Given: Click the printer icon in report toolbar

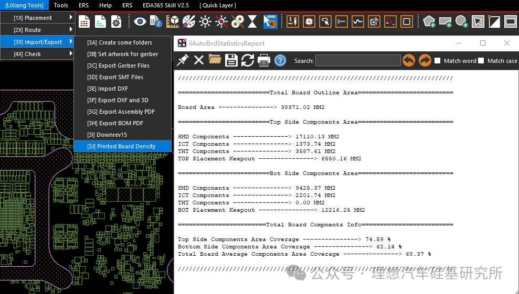Looking at the screenshot, I should pos(264,60).
